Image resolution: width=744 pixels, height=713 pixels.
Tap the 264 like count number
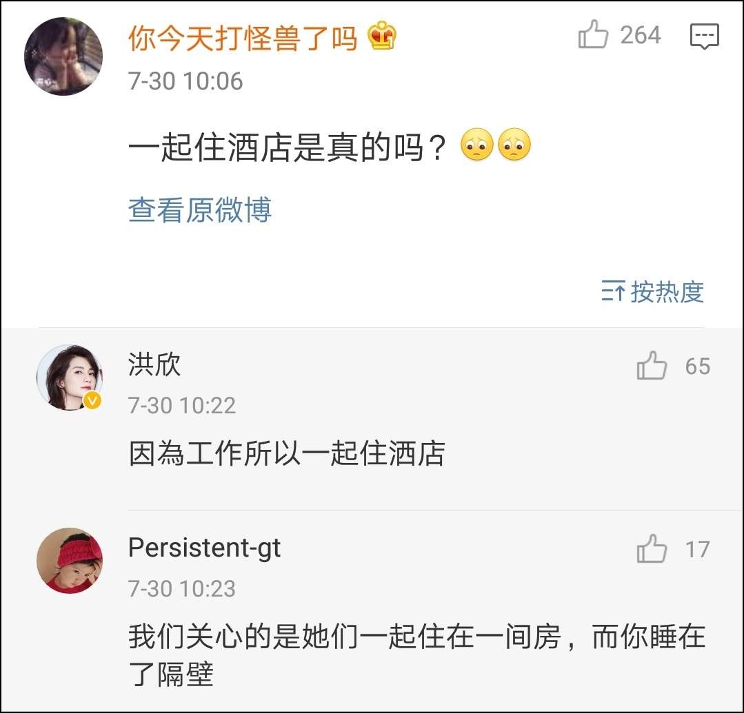click(640, 35)
